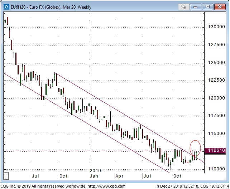Click the chart title 'EU6H20 - Euro FX (Globex)'
Image resolution: width=230 pixels, height=189 pixels.
pyautogui.click(x=35, y=7)
